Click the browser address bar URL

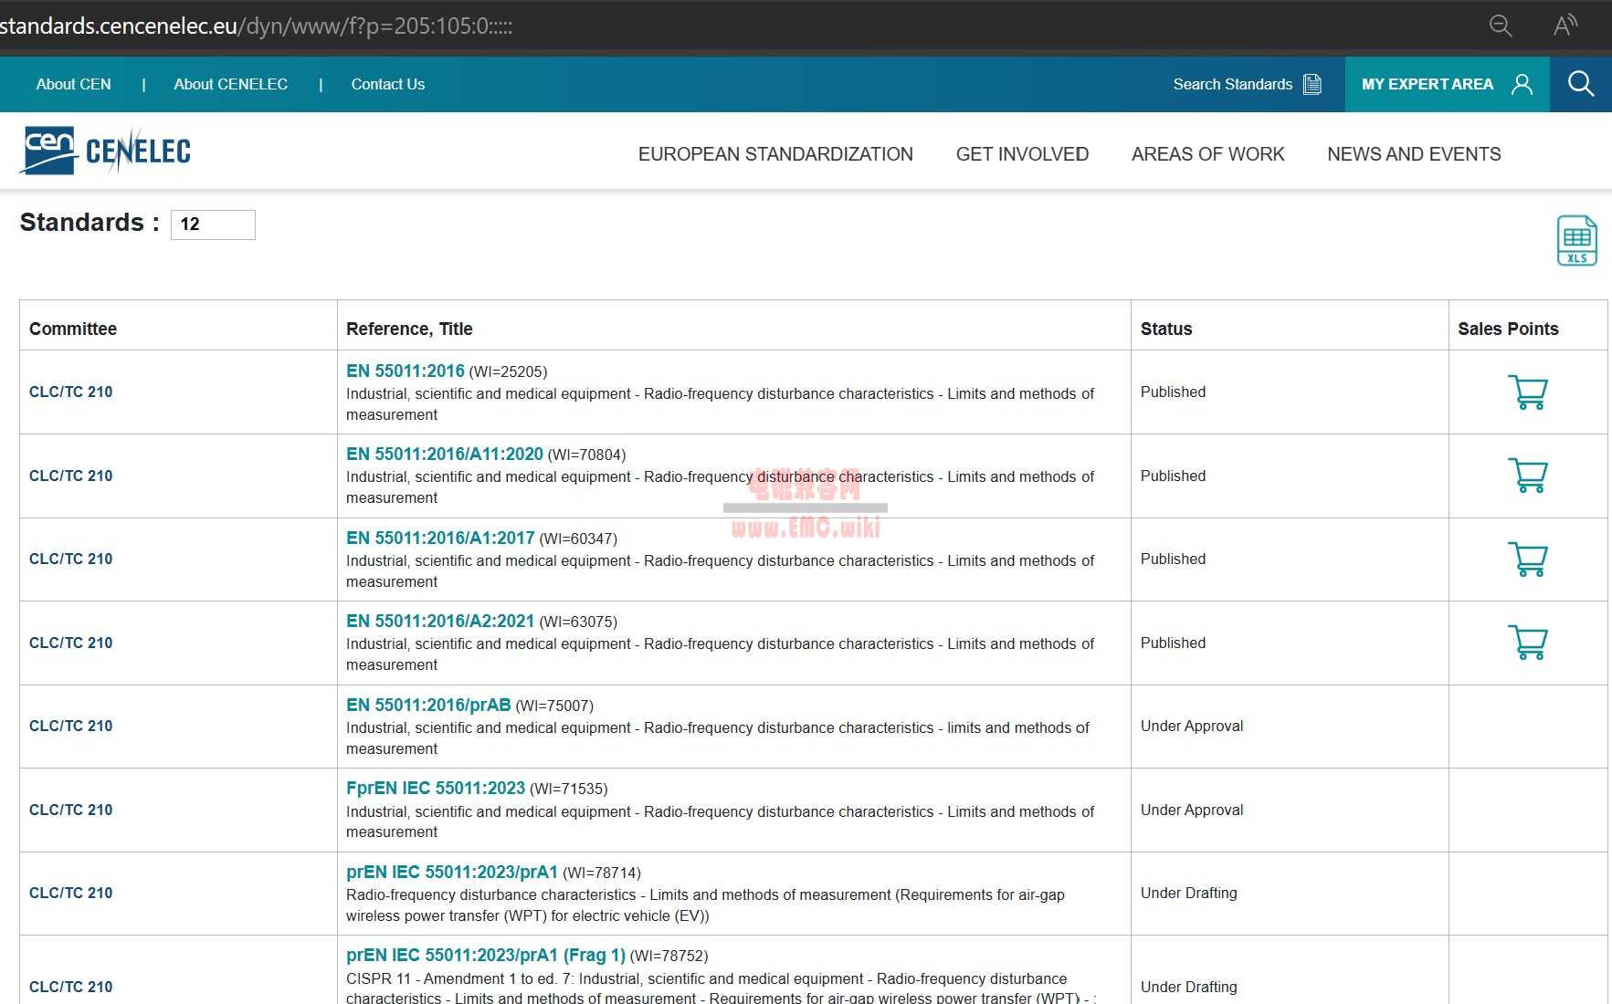click(257, 26)
